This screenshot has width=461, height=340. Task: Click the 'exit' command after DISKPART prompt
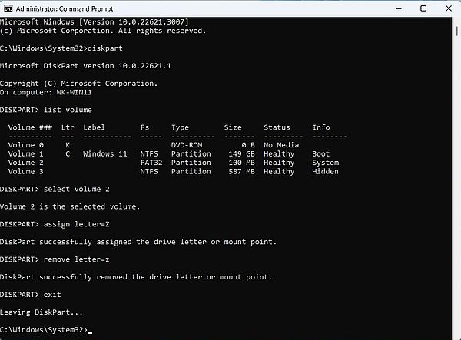point(53,295)
